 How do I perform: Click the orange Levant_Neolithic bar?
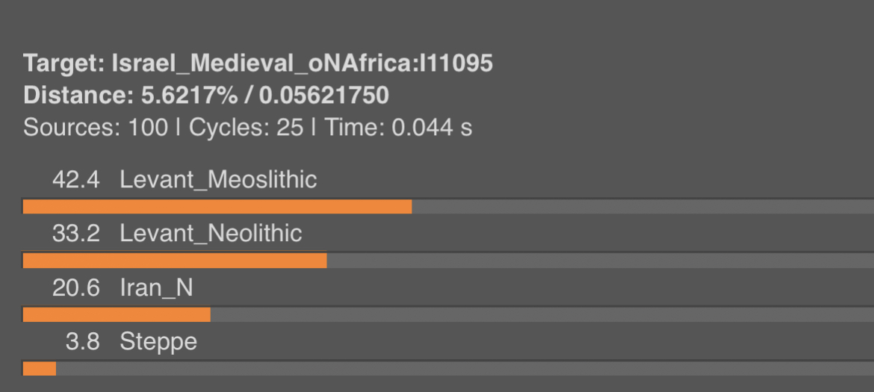click(x=175, y=261)
